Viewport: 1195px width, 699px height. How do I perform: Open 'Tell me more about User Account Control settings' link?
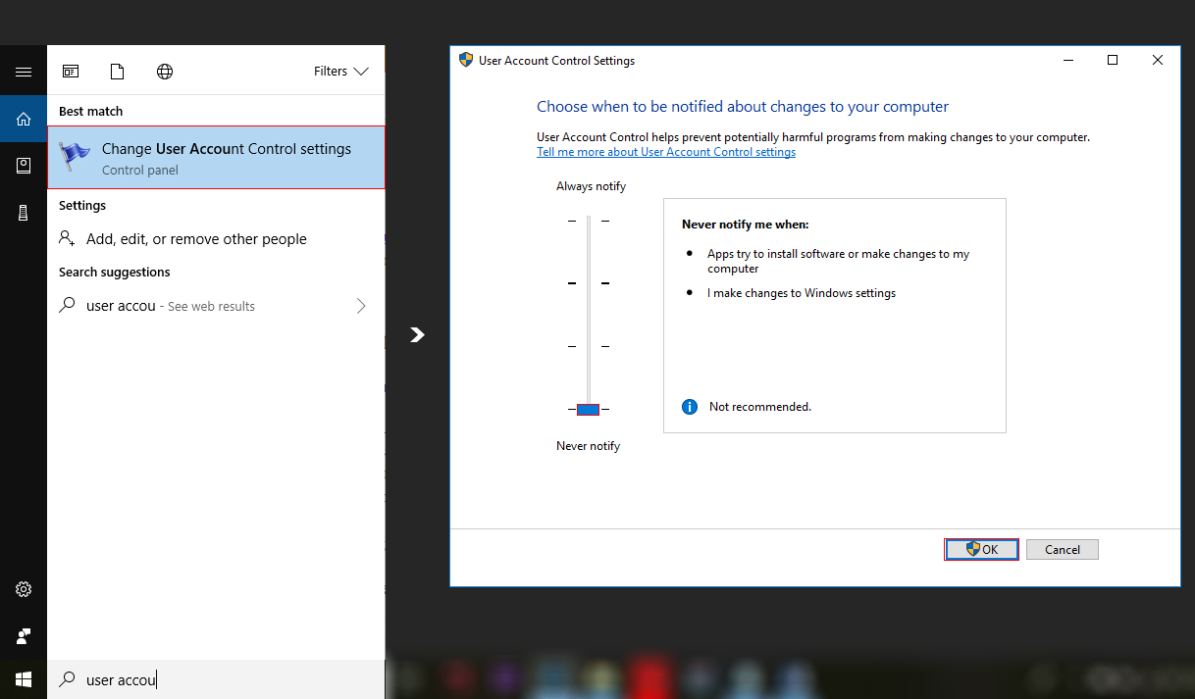click(666, 153)
